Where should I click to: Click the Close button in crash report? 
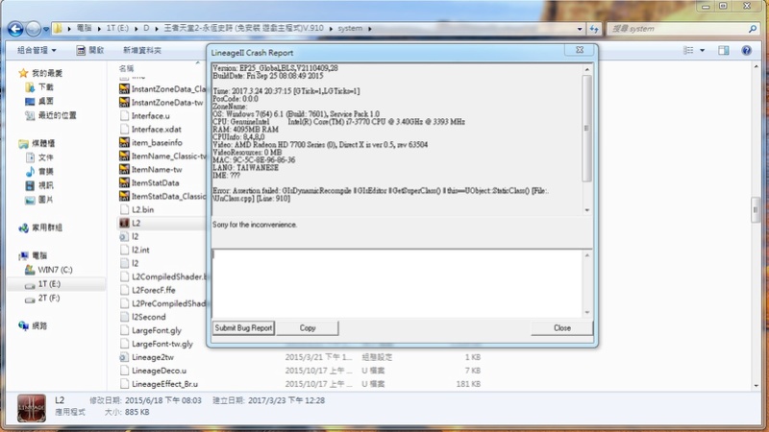pyautogui.click(x=562, y=328)
